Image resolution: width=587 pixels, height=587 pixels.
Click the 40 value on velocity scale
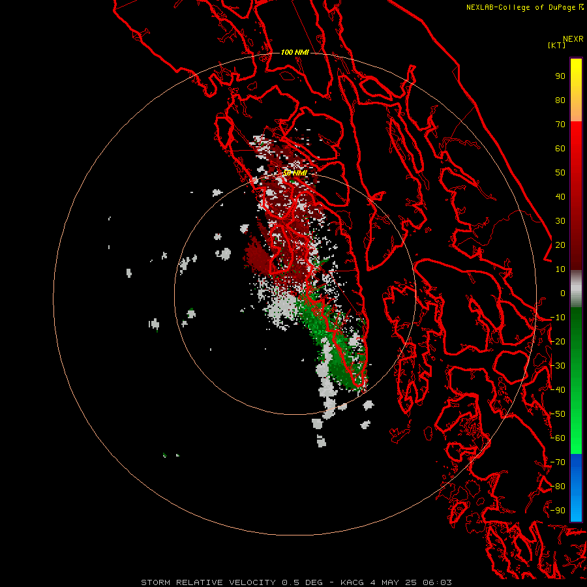tap(560, 197)
